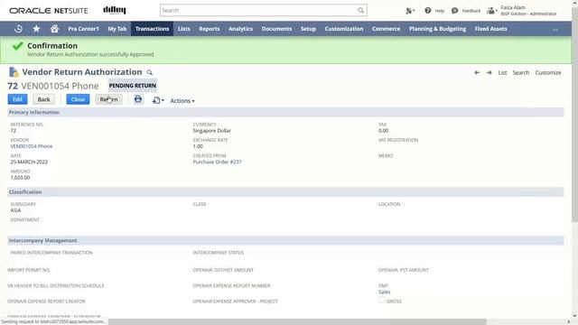Open the List link
The height and width of the screenshot is (325, 578).
click(502, 72)
